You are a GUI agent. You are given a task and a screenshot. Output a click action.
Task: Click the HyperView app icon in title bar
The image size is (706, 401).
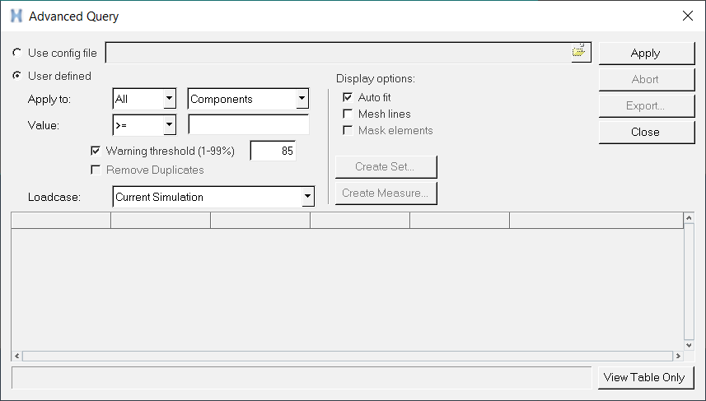[x=16, y=16]
